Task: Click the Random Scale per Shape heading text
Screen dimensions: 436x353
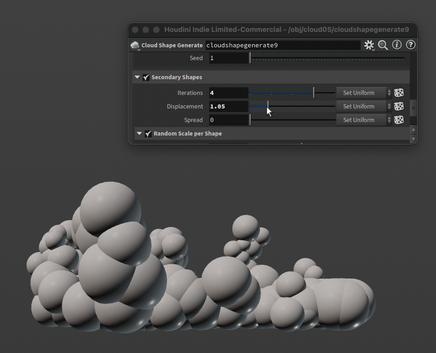Action: [188, 133]
